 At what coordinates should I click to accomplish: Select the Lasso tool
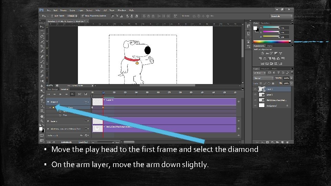pyautogui.click(x=42, y=37)
